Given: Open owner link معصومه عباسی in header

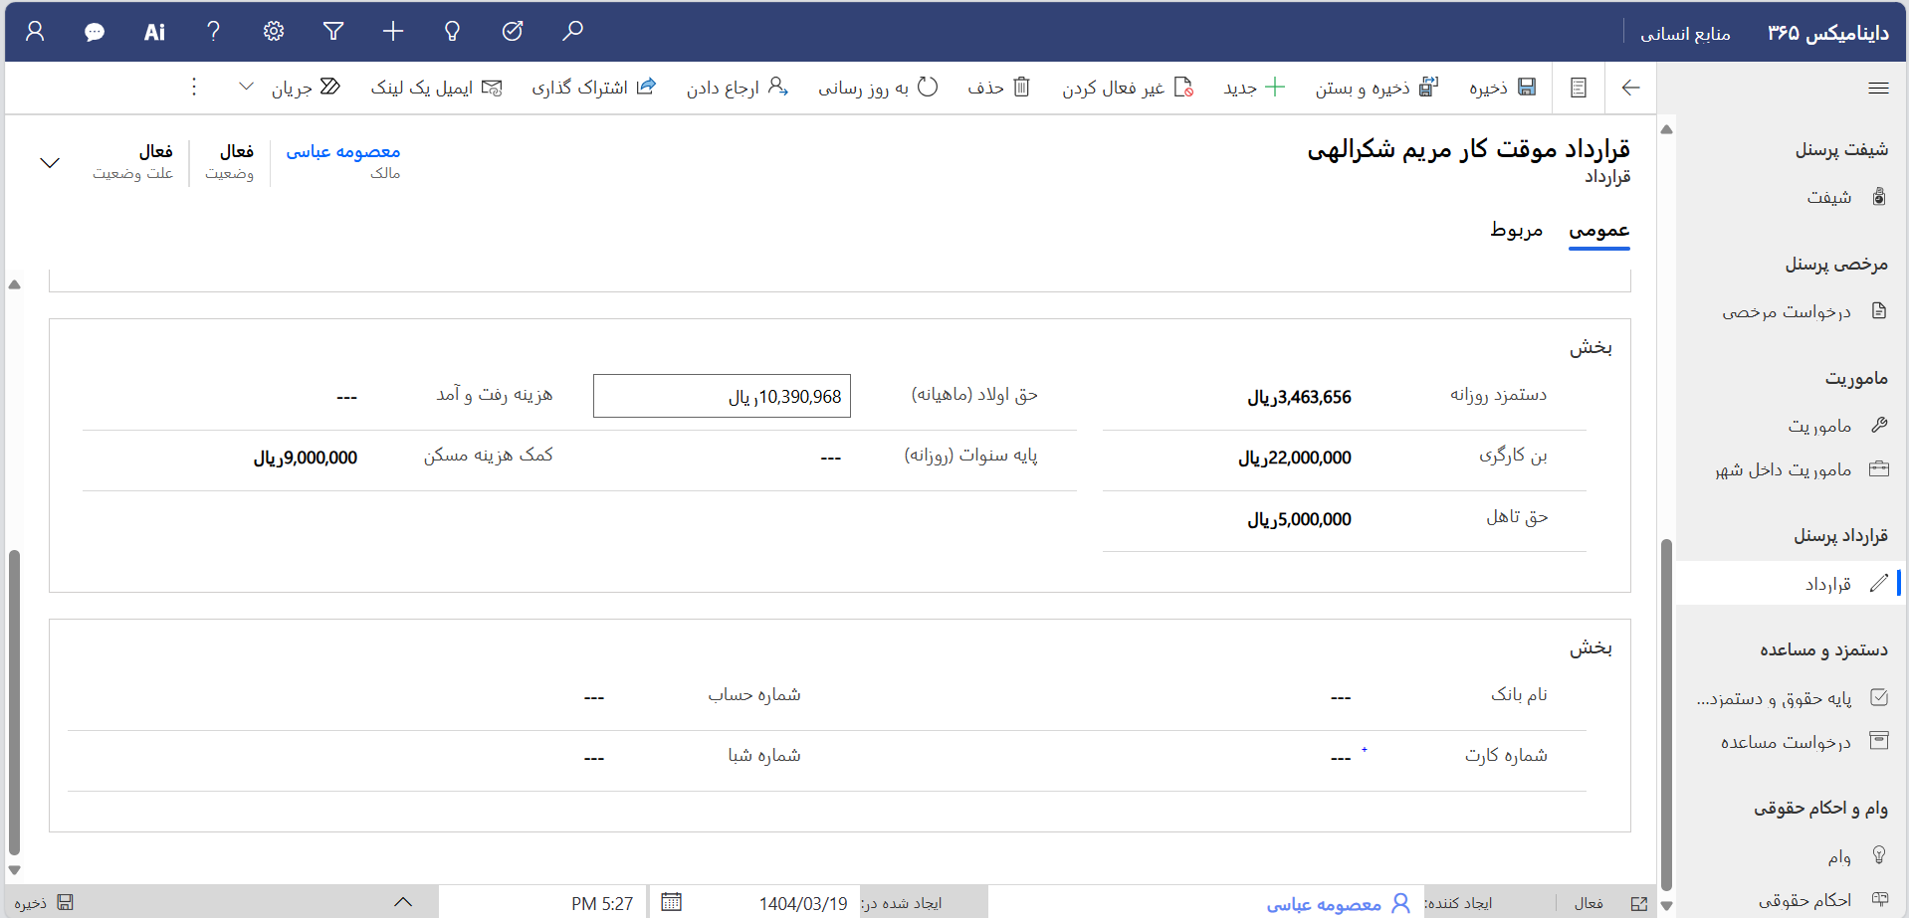Looking at the screenshot, I should click(x=342, y=151).
